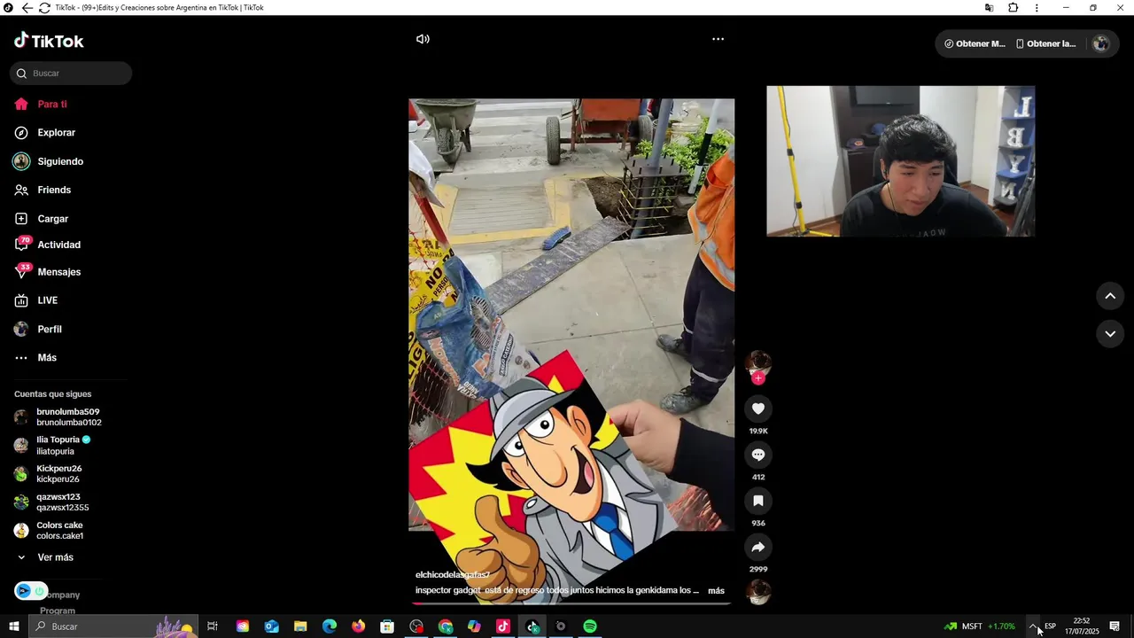The height and width of the screenshot is (638, 1134).
Task: Reload the page with the refresh icon
Action: pyautogui.click(x=44, y=8)
